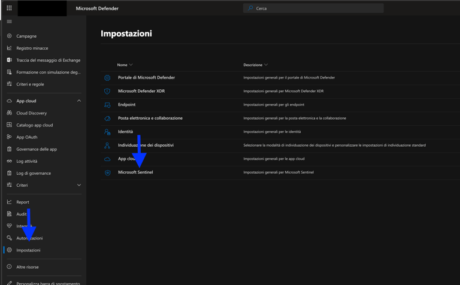Click the Endpoint device icon in settings list
The image size is (460, 285).
[107, 105]
